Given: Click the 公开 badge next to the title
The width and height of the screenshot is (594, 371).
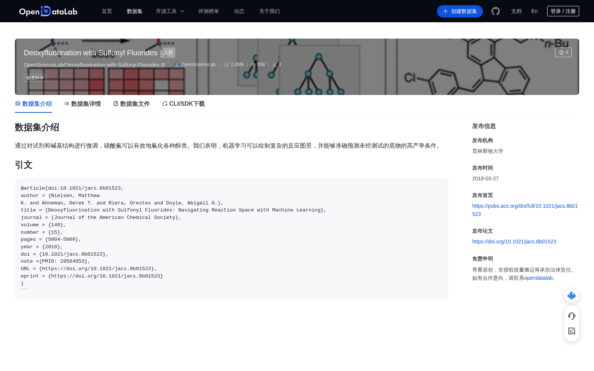Looking at the screenshot, I should tap(168, 53).
